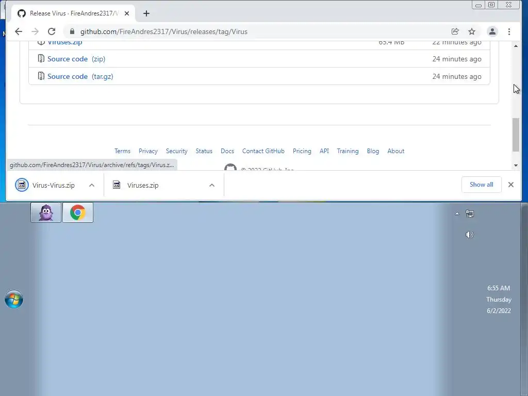The image size is (528, 396).
Task: Expand options chevron for Virus-Virus.zip download
Action: pos(92,185)
